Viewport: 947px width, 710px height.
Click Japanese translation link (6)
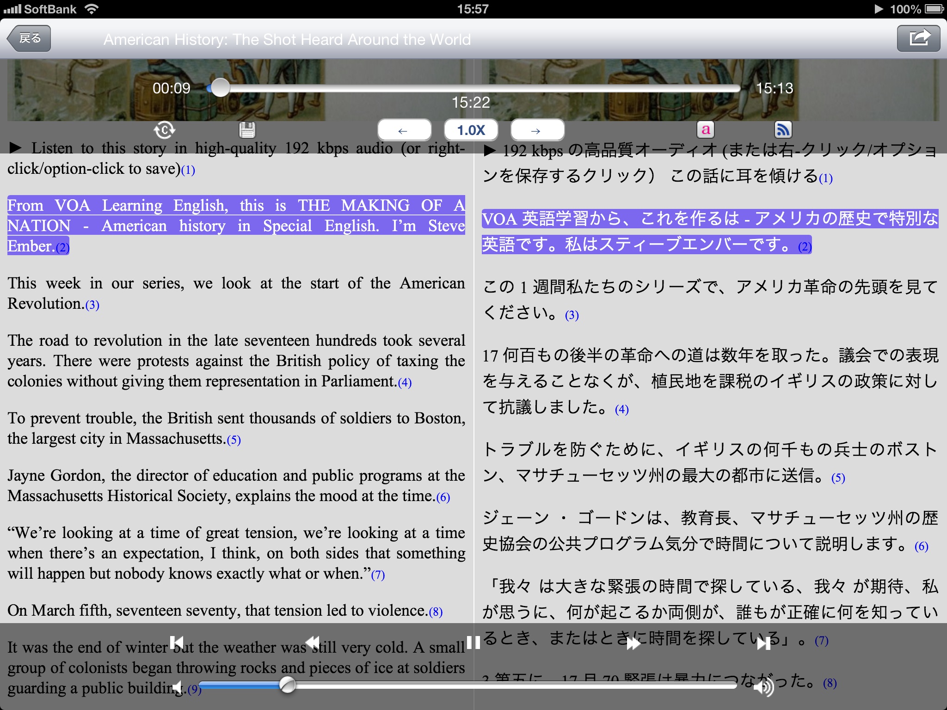tap(922, 546)
